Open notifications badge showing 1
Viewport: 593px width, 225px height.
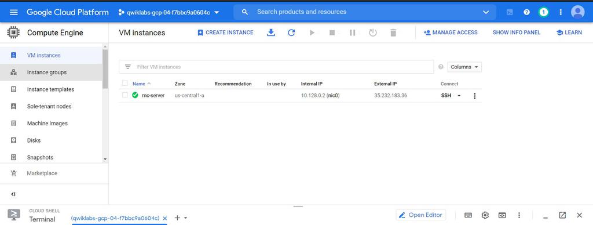543,12
